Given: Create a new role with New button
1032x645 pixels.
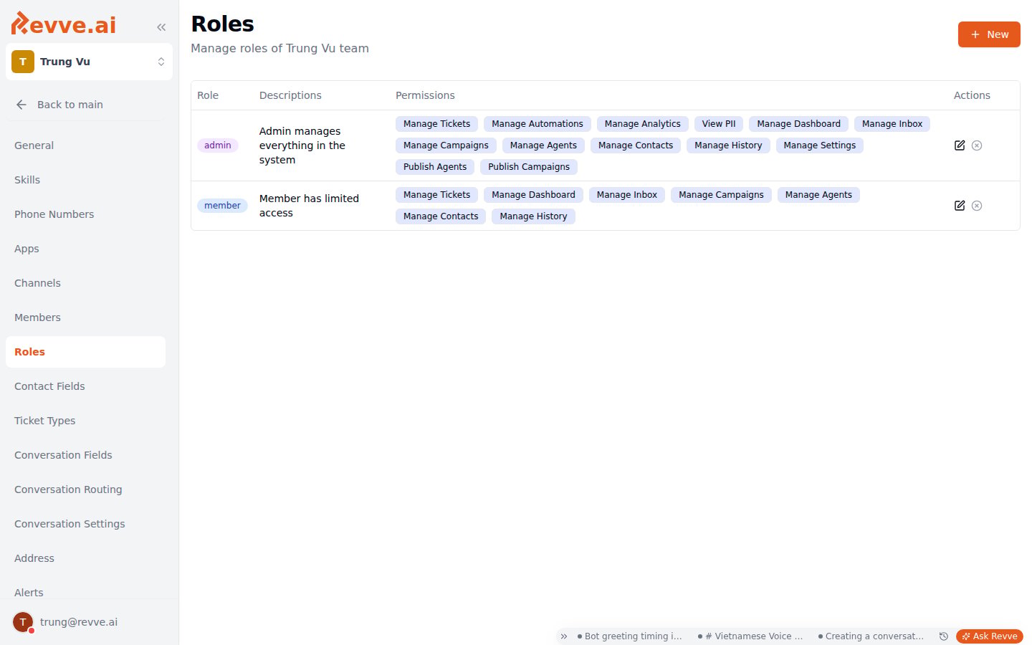Looking at the screenshot, I should point(989,34).
